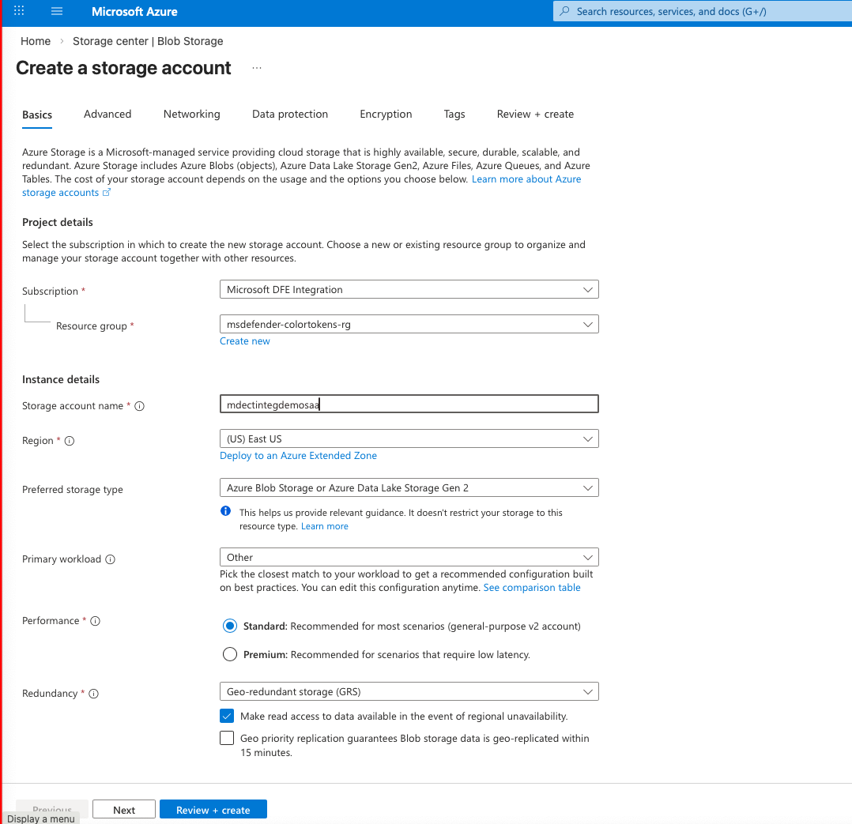852x824 pixels.
Task: Click the info icon next to Region
Action: pos(69,441)
